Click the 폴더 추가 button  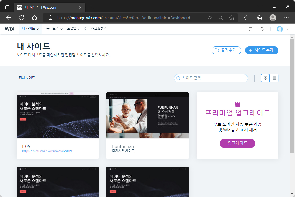pos(226,50)
